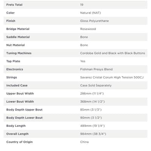The image size is (151, 151).
Task: Select the Fishman Presys Blend text
Action: pos(96,69)
